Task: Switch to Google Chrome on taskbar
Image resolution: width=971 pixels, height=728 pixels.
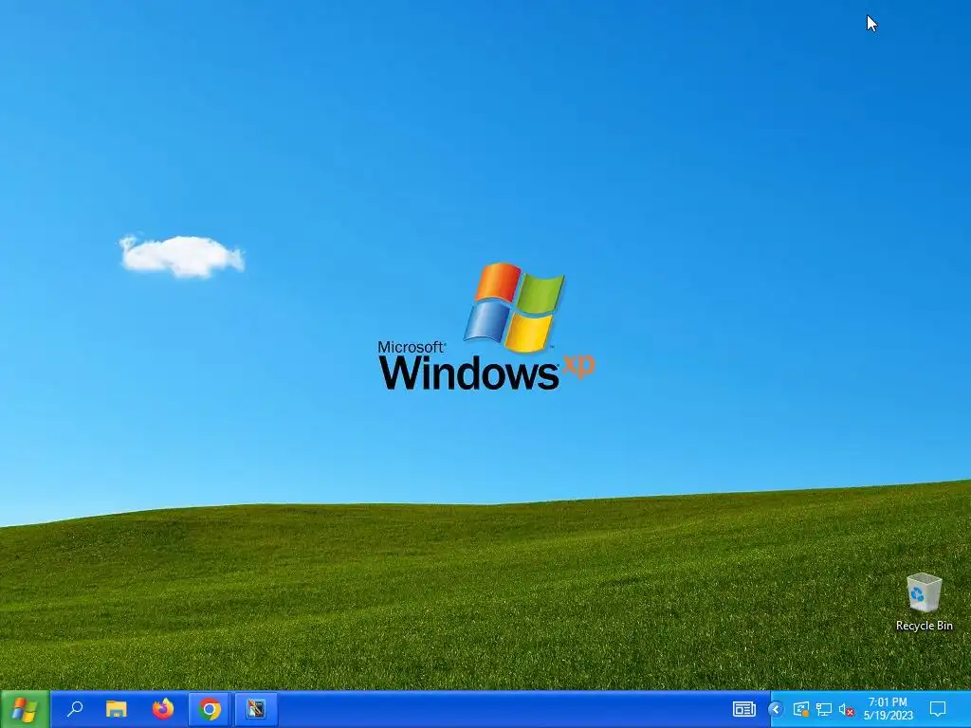Action: [210, 709]
